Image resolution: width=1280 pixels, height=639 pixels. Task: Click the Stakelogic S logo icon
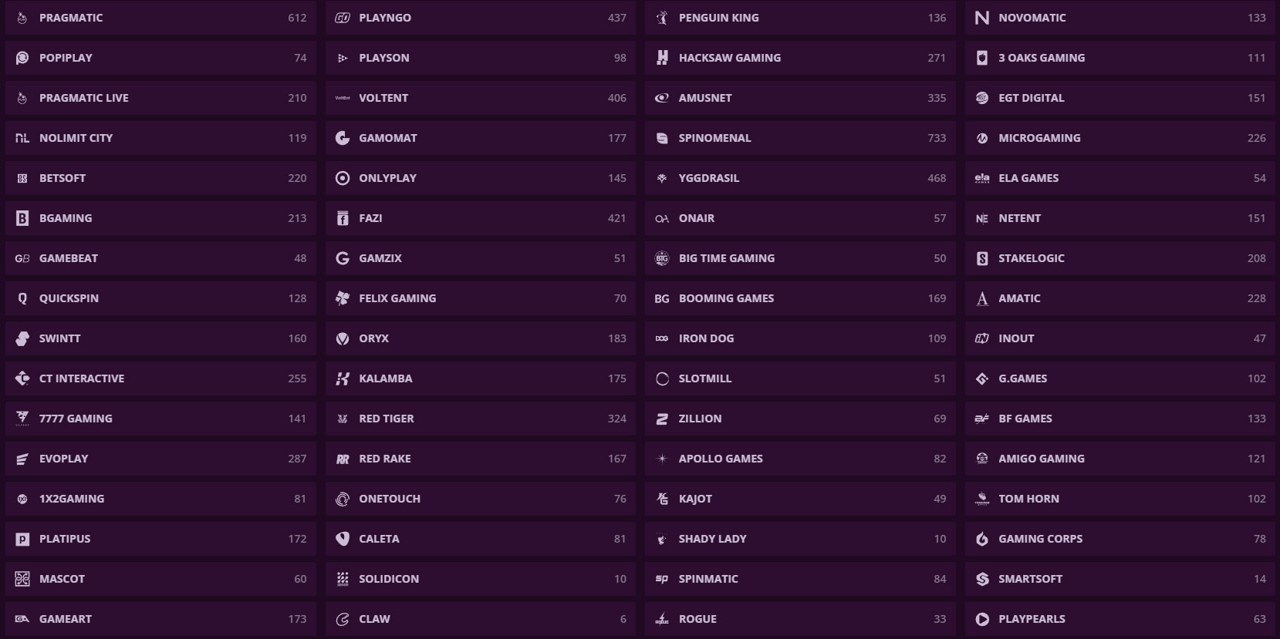pos(981,258)
